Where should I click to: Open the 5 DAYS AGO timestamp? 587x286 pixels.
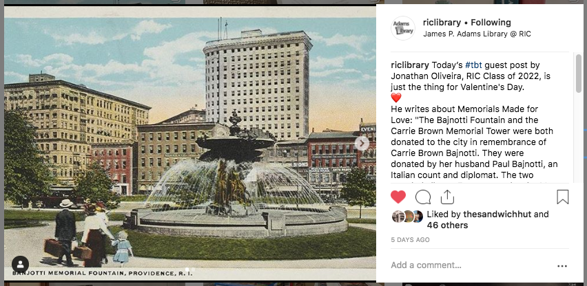(410, 240)
